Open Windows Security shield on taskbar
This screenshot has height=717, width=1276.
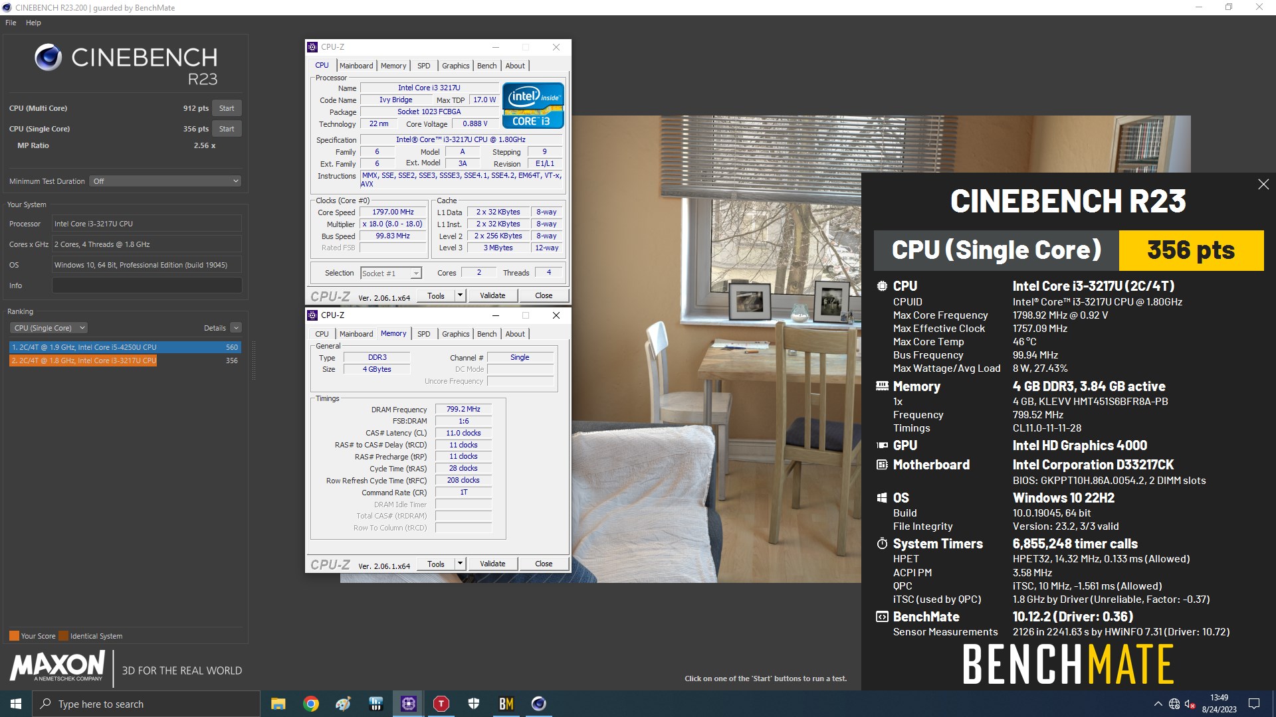473,704
